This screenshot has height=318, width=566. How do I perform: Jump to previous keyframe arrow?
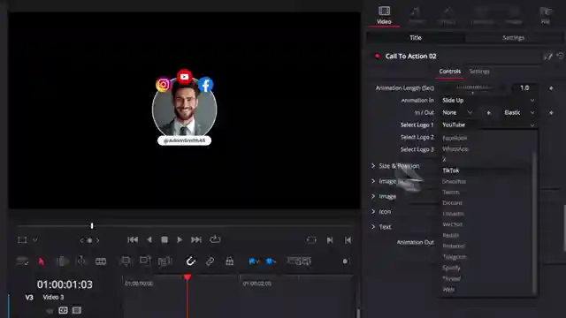click(81, 240)
